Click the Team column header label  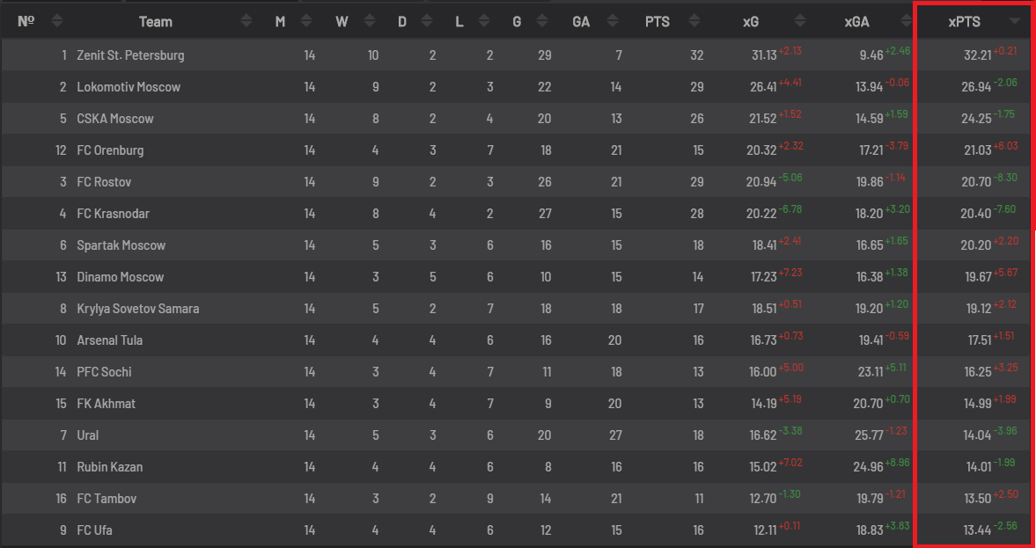point(156,22)
